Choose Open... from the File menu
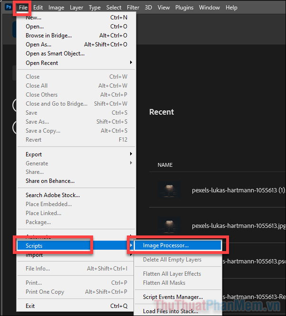This screenshot has width=286, height=316. (76, 27)
